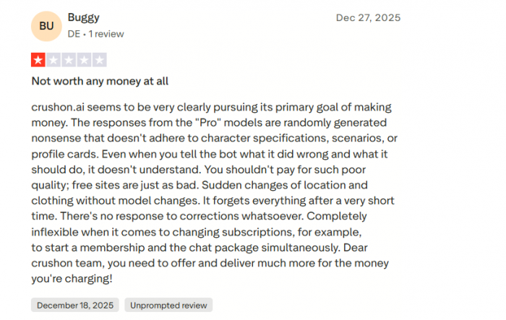Click the filled red first star
This screenshot has width=506, height=320.
(38, 60)
